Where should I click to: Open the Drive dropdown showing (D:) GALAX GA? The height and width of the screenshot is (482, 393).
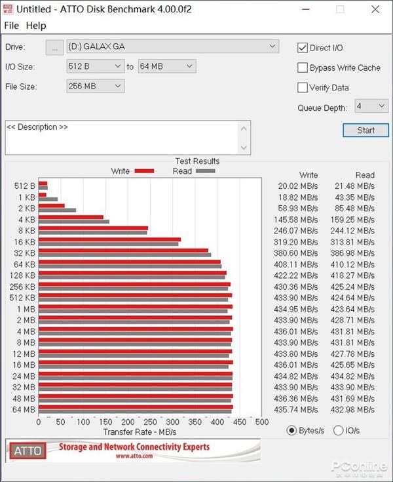pos(173,47)
